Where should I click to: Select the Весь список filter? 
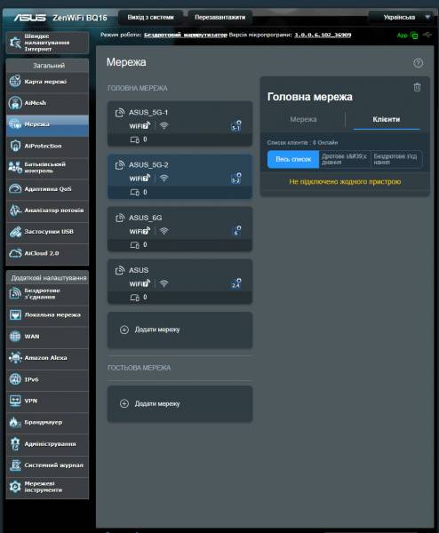pyautogui.click(x=293, y=159)
